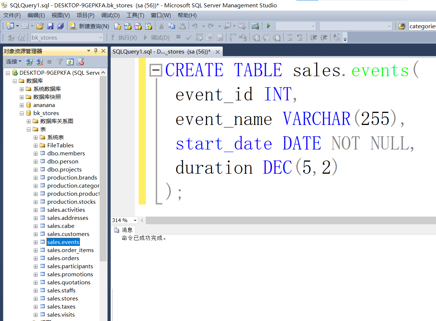436x321 pixels.
Task: Select sales.staffs table in the tree
Action: pyautogui.click(x=61, y=291)
